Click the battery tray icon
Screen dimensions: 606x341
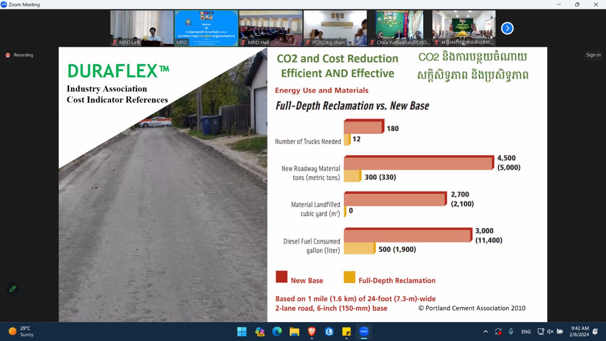(560, 332)
